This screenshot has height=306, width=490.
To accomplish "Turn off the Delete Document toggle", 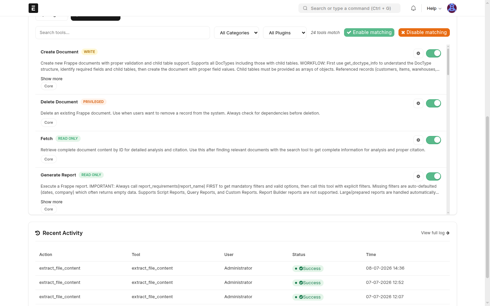I will pos(433,103).
